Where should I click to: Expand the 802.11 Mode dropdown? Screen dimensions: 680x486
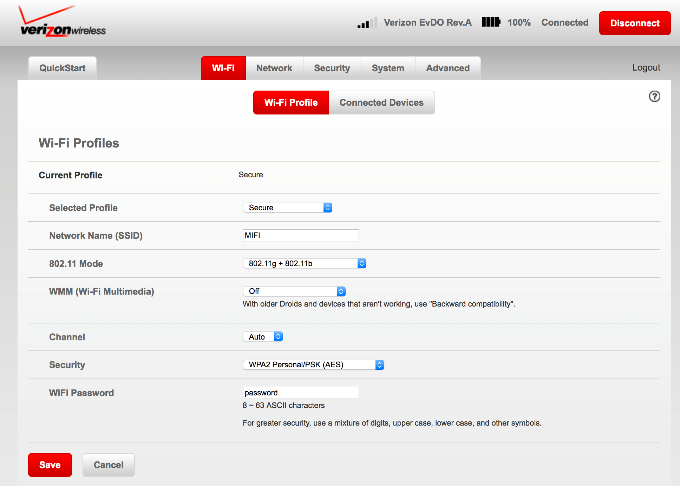tap(304, 263)
